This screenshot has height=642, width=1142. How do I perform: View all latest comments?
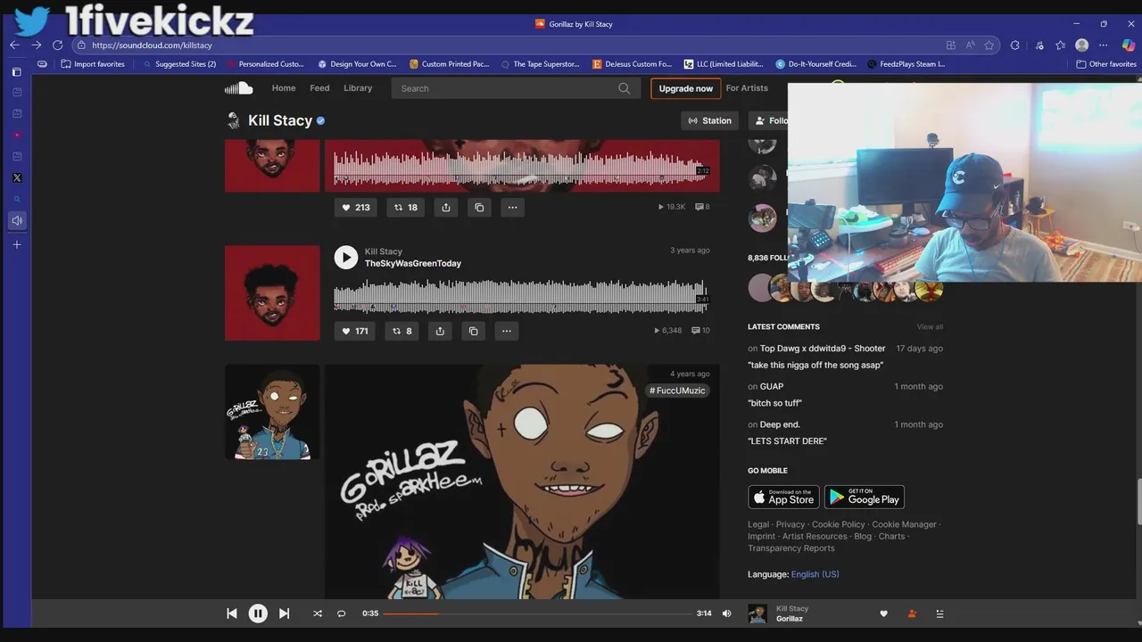930,327
